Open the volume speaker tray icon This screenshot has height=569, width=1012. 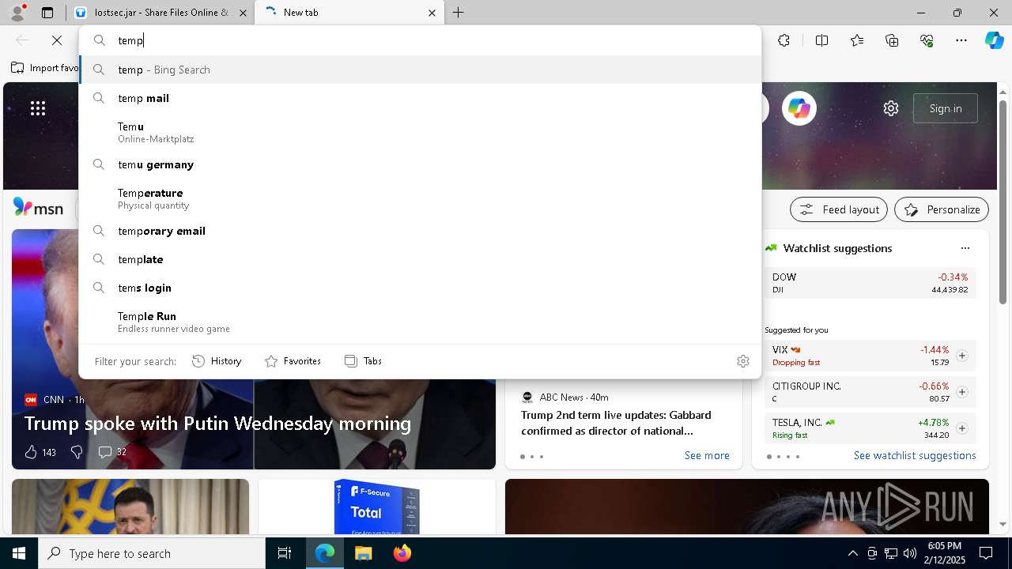point(910,553)
